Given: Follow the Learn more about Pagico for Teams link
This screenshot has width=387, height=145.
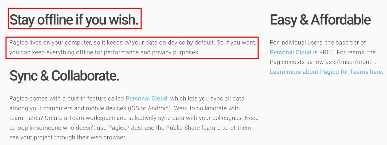Looking at the screenshot, I should 326,72.
